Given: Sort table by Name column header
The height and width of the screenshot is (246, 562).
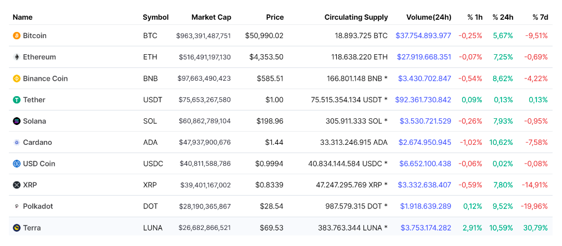Looking at the screenshot, I should coord(23,17).
